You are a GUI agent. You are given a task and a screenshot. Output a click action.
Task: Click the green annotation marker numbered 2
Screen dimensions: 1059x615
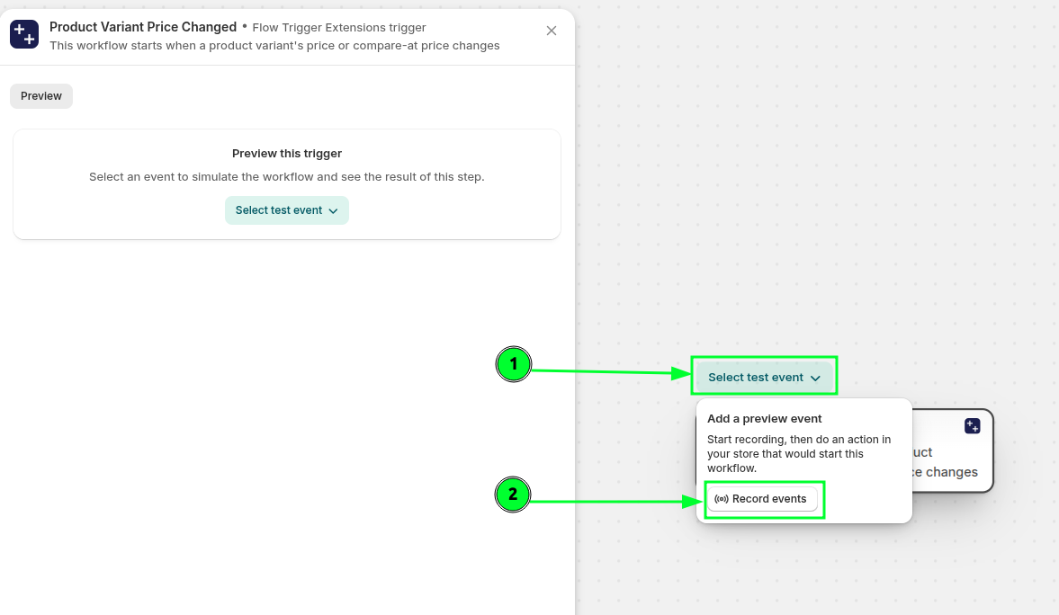click(x=513, y=495)
